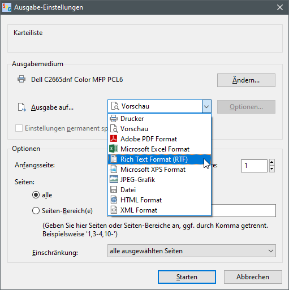Click the Abbrechen button
289x290 pixels.
253,277
